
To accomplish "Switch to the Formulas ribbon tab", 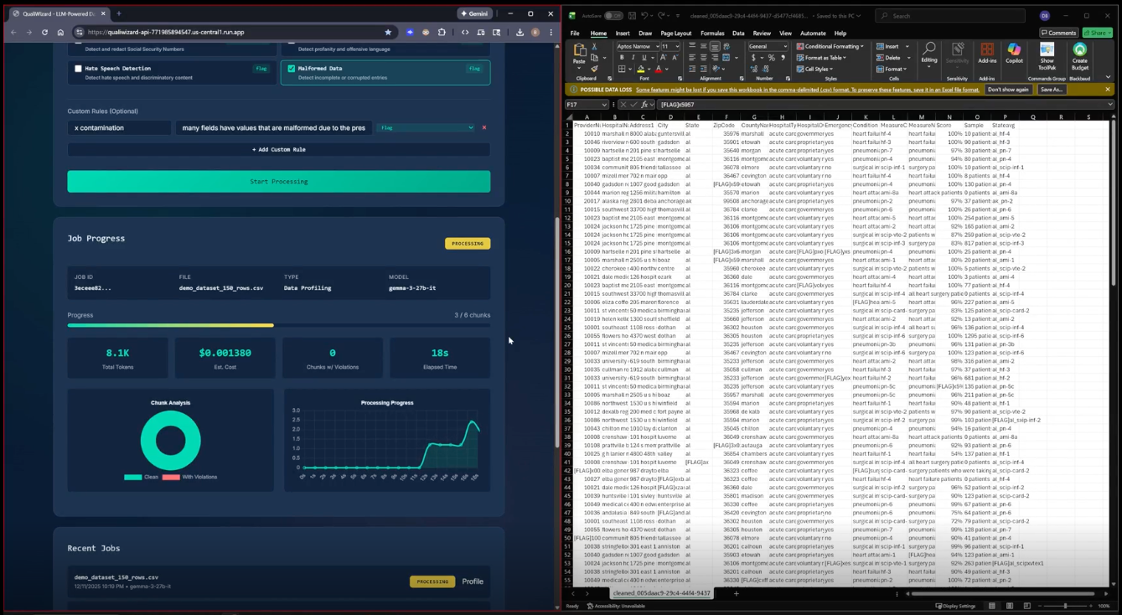I will click(x=712, y=34).
